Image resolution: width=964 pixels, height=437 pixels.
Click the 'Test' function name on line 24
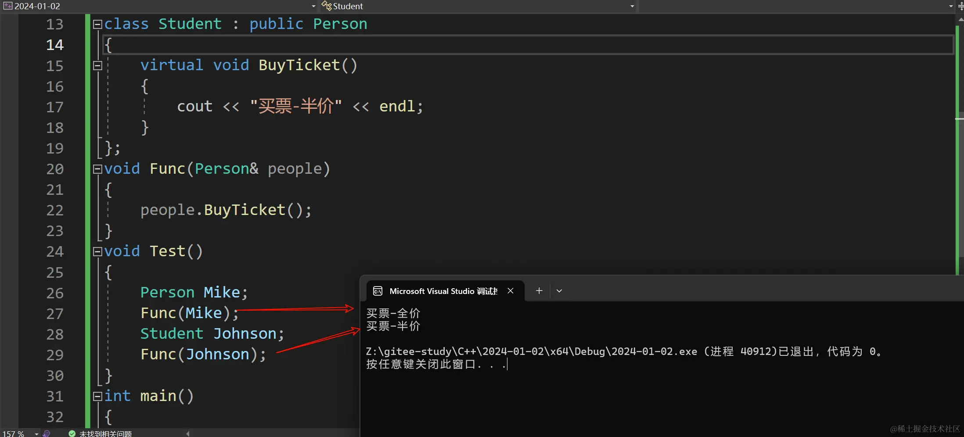point(167,251)
